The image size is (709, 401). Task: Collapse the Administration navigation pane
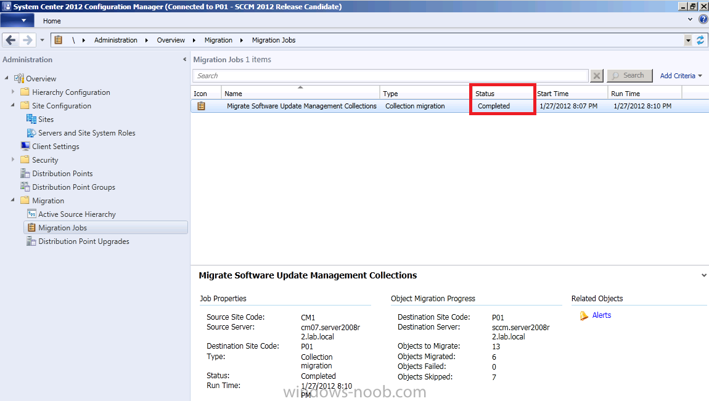click(184, 60)
